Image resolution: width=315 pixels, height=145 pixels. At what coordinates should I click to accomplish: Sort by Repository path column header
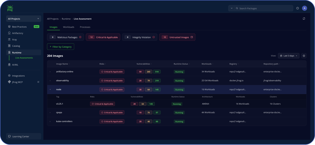click(x=272, y=64)
